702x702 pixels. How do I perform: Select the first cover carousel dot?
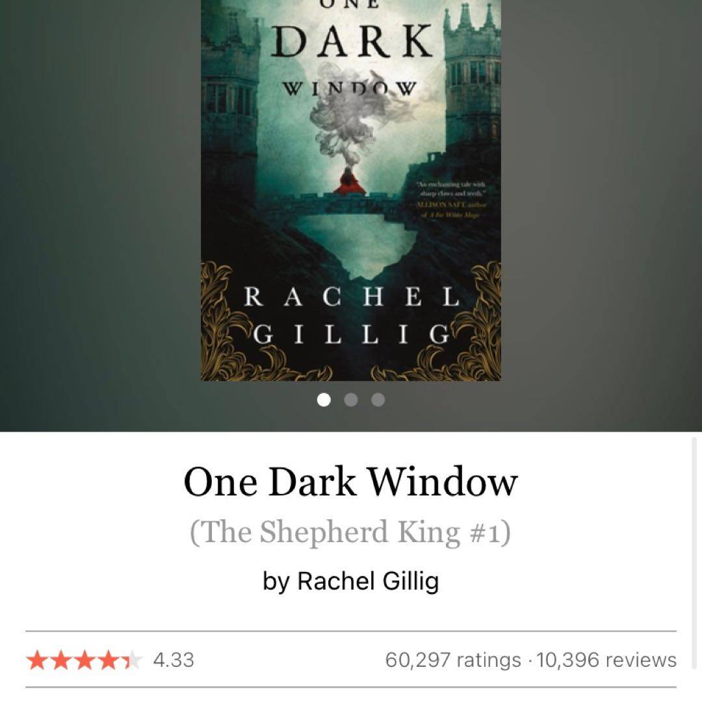(324, 399)
